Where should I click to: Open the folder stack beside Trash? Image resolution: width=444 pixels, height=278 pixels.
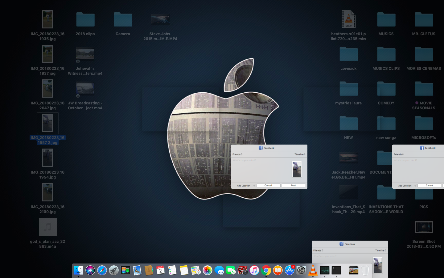click(x=353, y=270)
